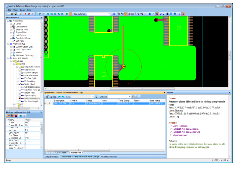239x172 pixels.
Task: Uncheck the Metal Island rule checkbox
Action: coord(19,84)
